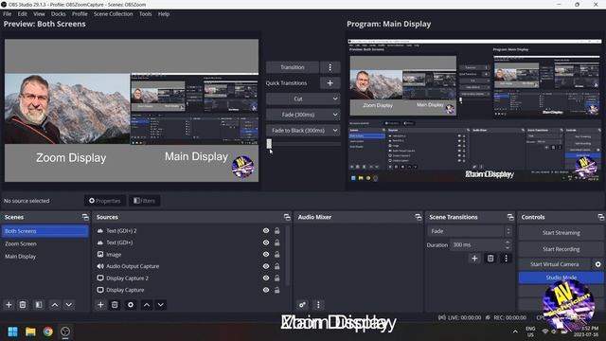Open Windows Start menu
Screen dimensions: 606x341
tap(12, 332)
